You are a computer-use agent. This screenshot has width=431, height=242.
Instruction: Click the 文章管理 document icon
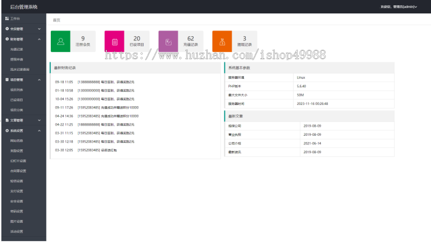7,120
